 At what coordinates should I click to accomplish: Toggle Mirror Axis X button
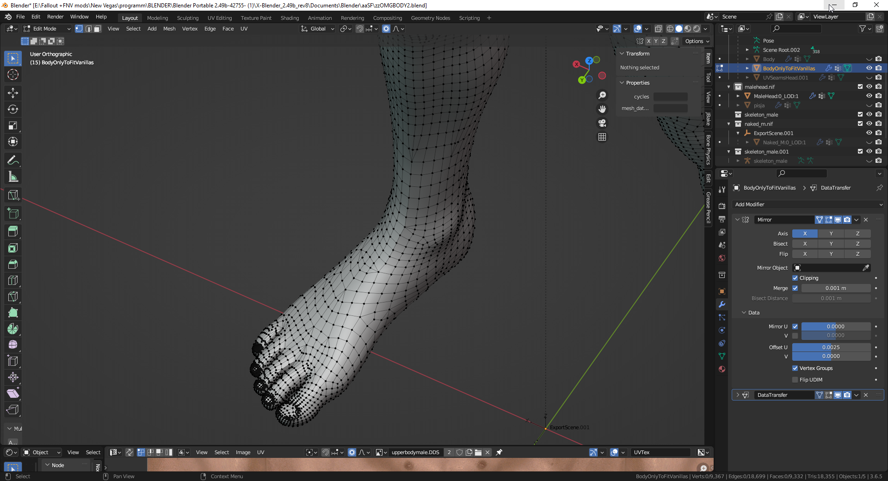[x=805, y=234]
